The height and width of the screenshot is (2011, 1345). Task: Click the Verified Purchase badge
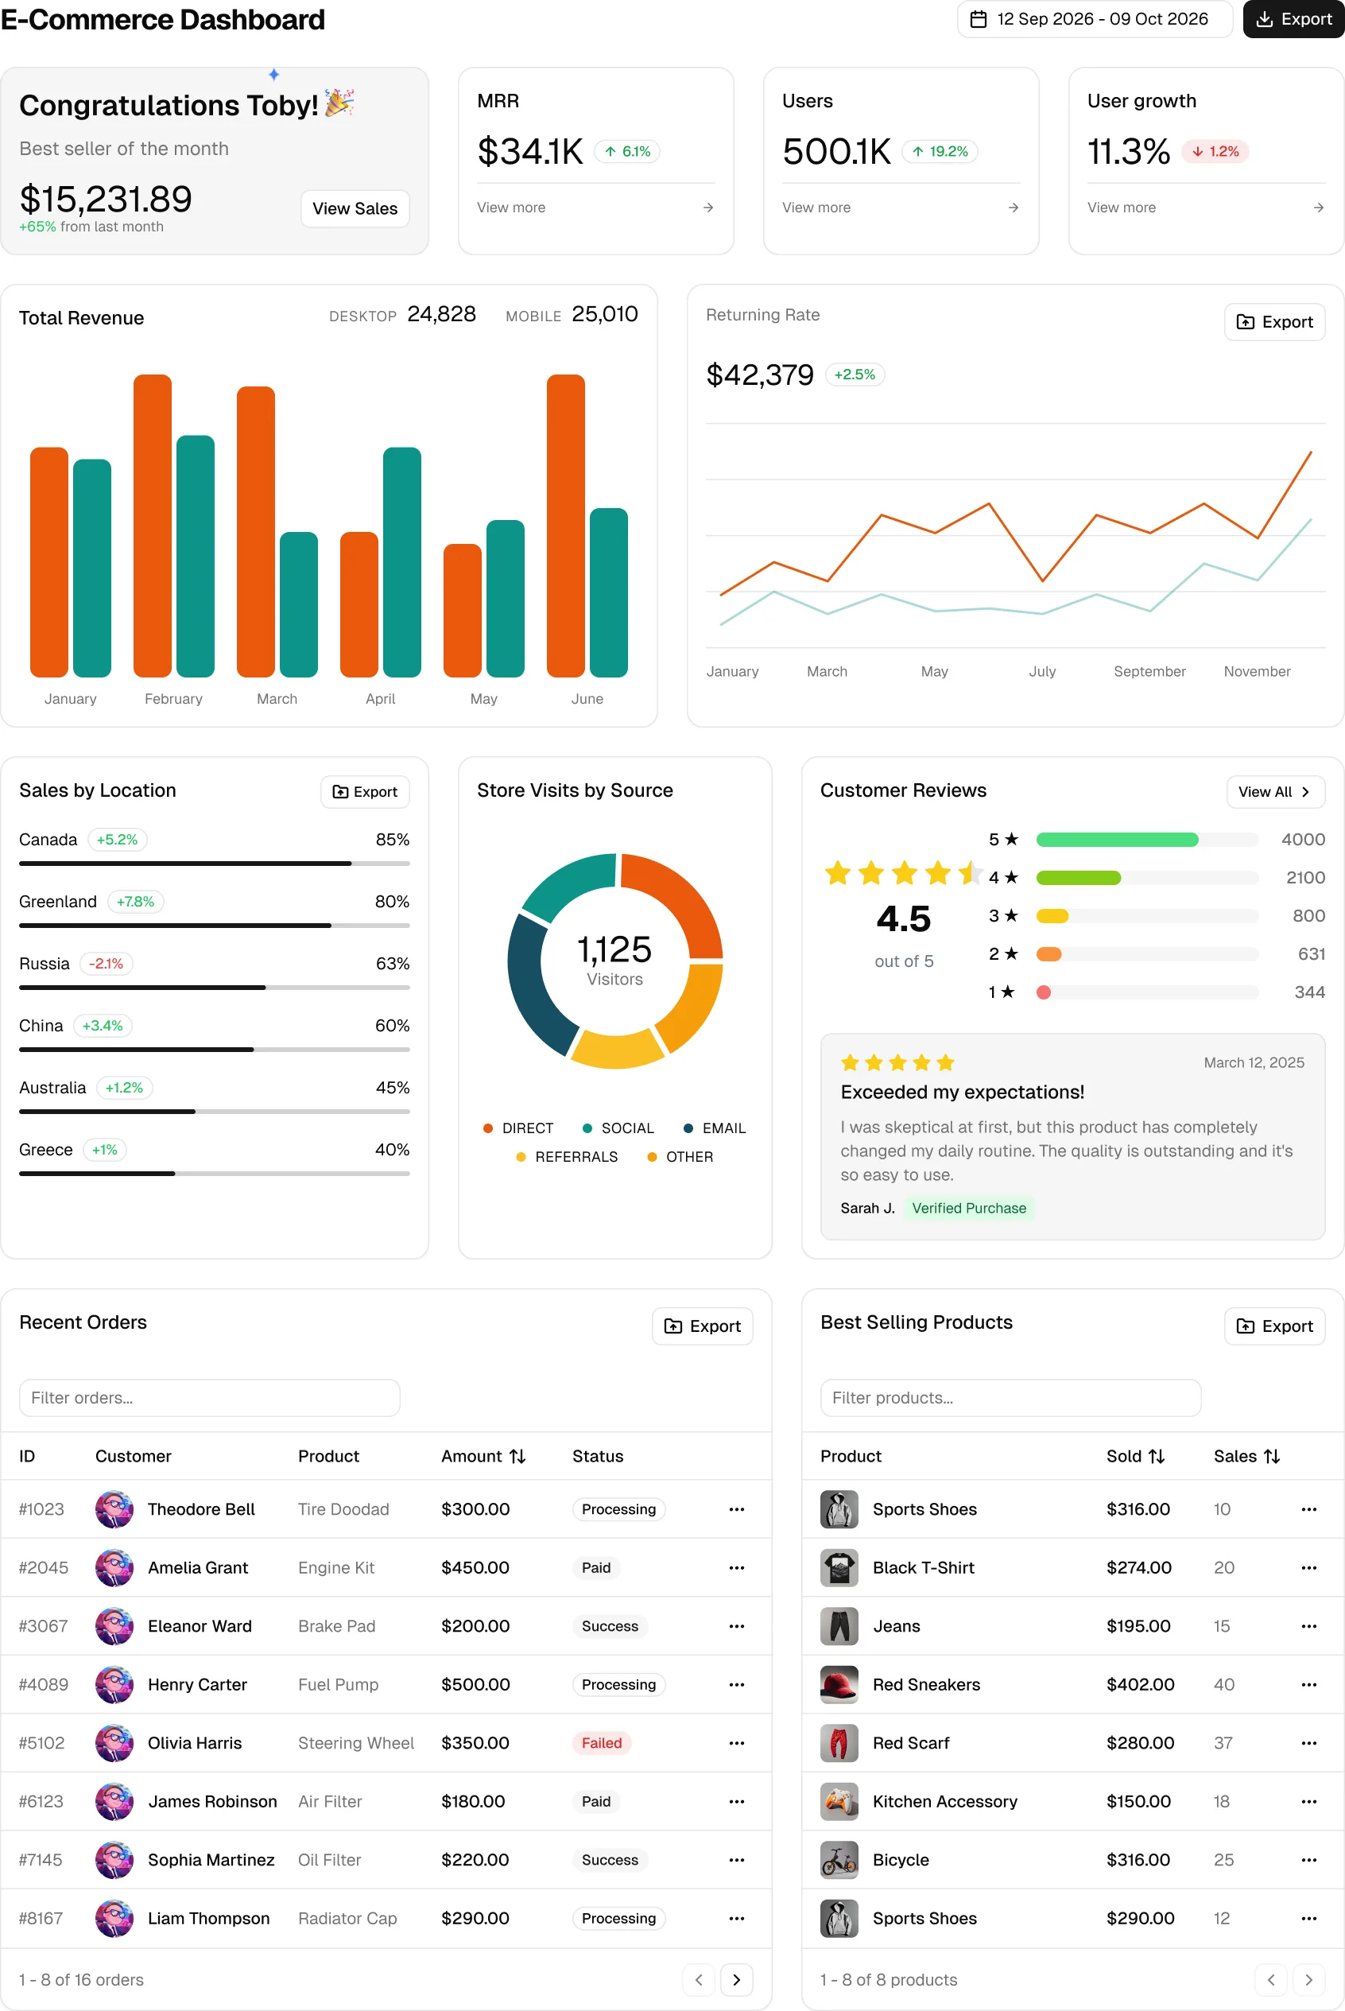968,1208
